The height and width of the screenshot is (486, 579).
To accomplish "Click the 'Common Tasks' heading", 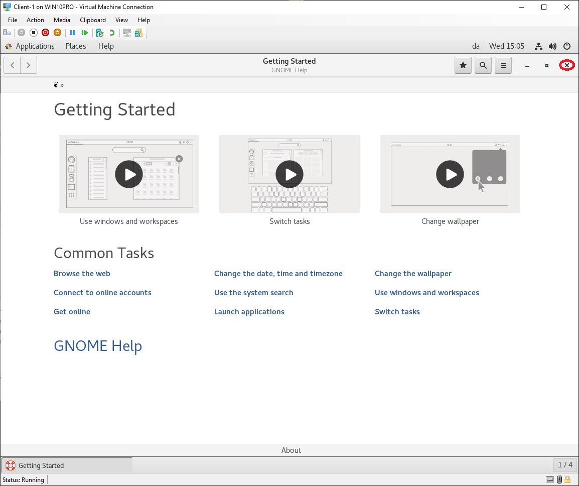I will tap(104, 253).
